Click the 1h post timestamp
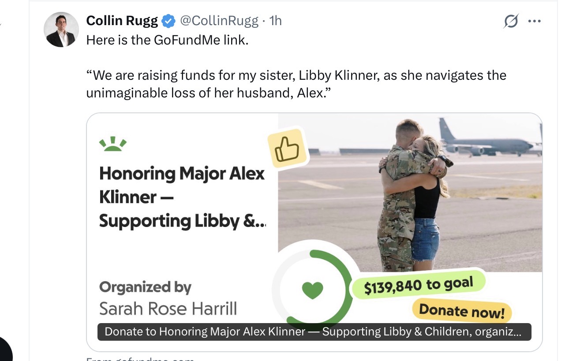 coord(275,21)
